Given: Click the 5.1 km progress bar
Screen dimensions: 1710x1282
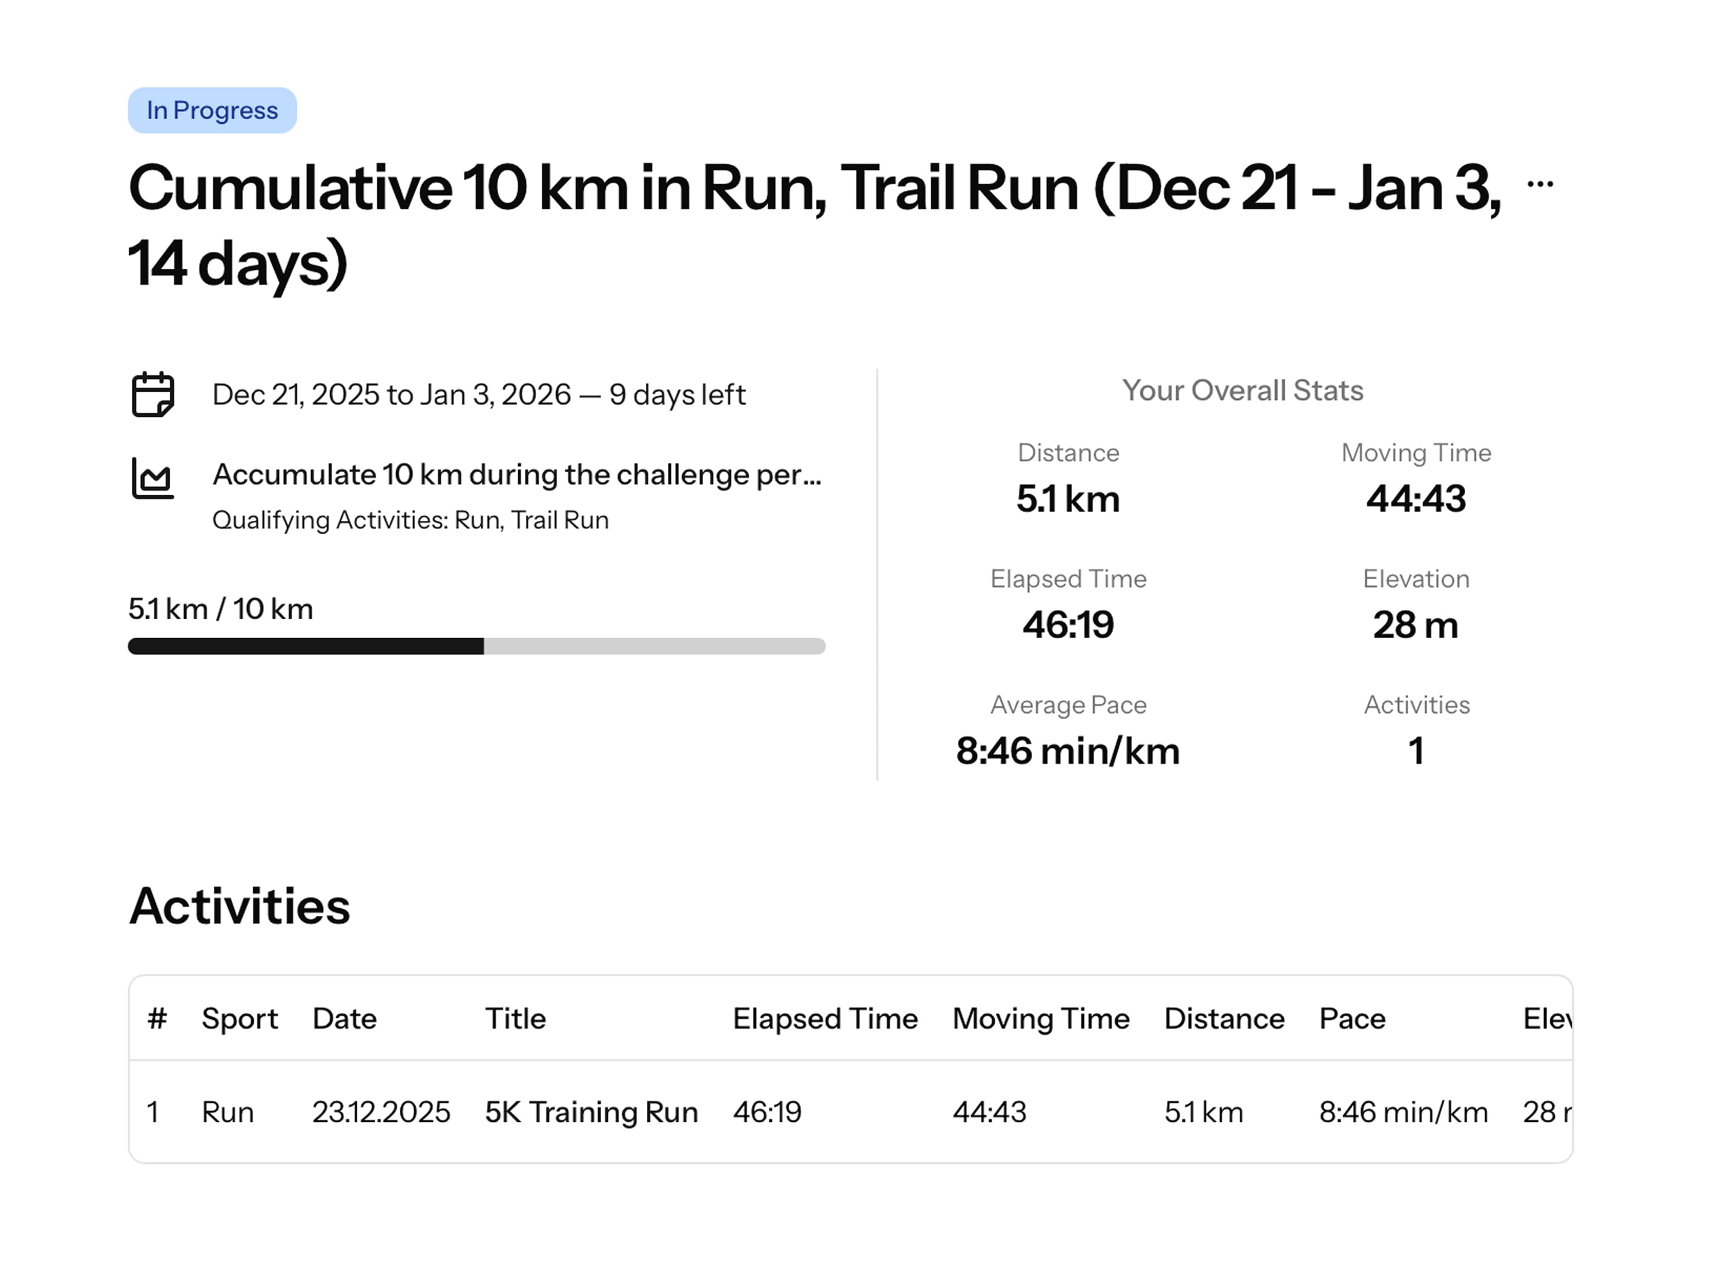Looking at the screenshot, I should coord(476,646).
